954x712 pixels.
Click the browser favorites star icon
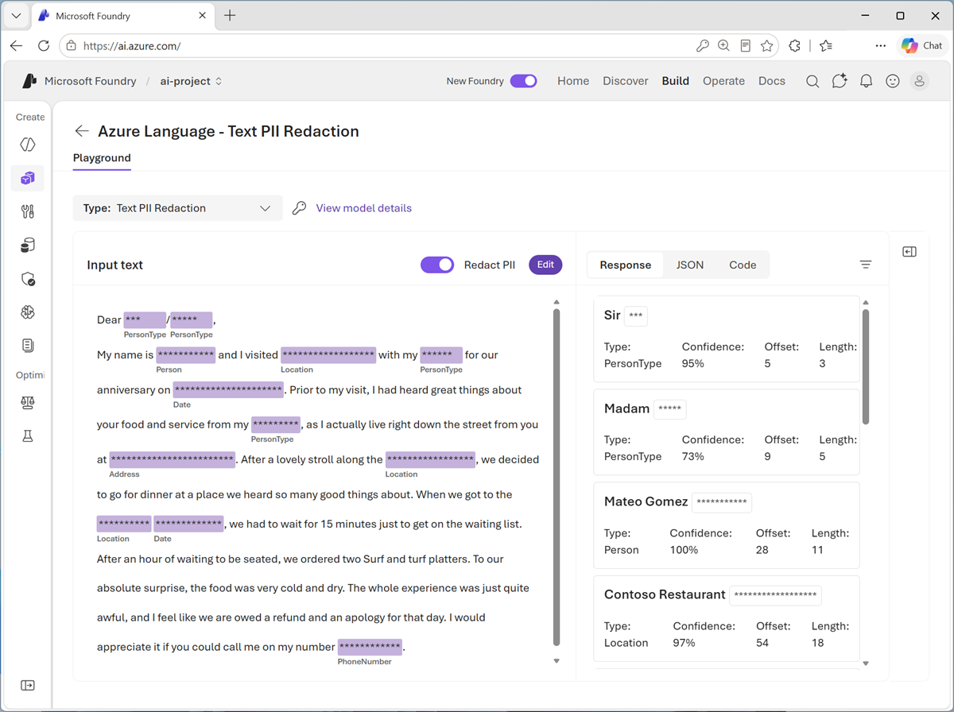coord(766,46)
